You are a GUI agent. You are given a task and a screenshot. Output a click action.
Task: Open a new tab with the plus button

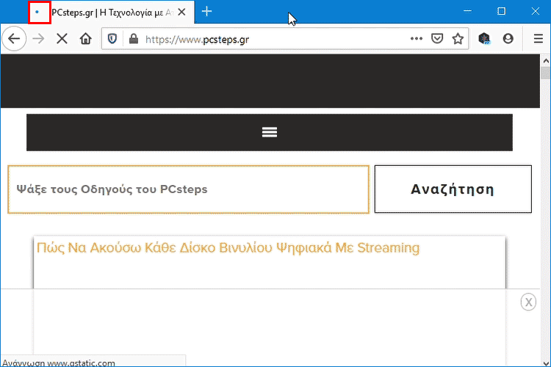(x=206, y=12)
